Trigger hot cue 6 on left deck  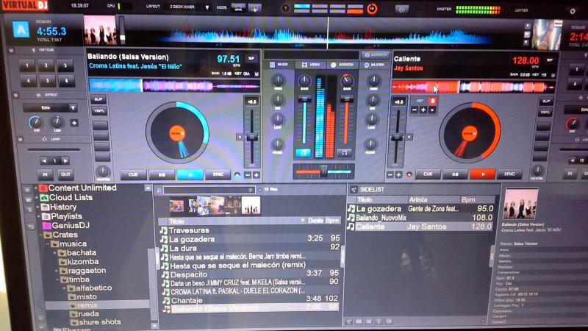tap(66, 81)
